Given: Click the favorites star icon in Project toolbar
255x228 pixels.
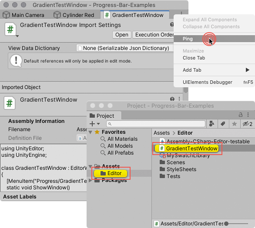Looking at the screenshot, I should pos(235,124).
